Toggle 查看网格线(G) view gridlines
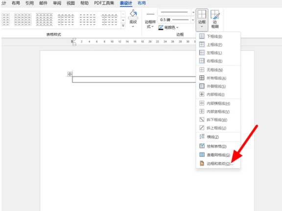Image resolution: width=282 pixels, height=211 pixels. click(218, 155)
